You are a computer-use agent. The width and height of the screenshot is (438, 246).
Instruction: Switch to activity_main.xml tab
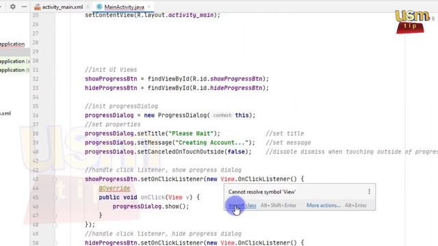[x=62, y=7]
